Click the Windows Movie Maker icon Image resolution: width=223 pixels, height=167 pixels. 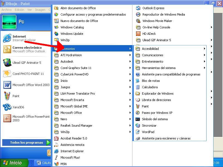click(x=138, y=21)
